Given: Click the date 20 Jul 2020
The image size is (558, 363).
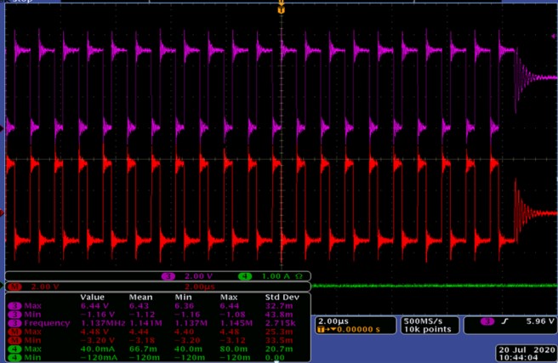Looking at the screenshot, I should 527,350.
